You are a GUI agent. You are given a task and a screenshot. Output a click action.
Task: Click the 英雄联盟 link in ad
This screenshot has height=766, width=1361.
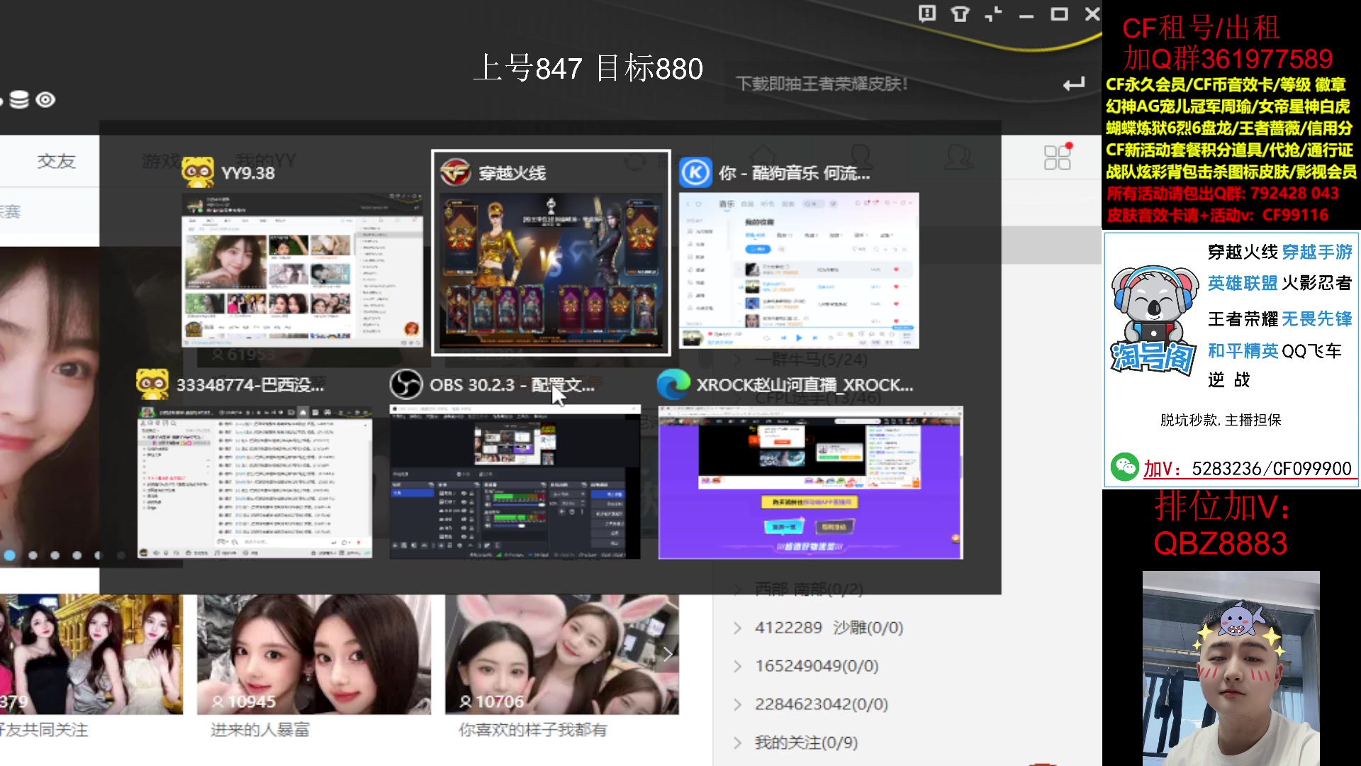click(x=1243, y=283)
